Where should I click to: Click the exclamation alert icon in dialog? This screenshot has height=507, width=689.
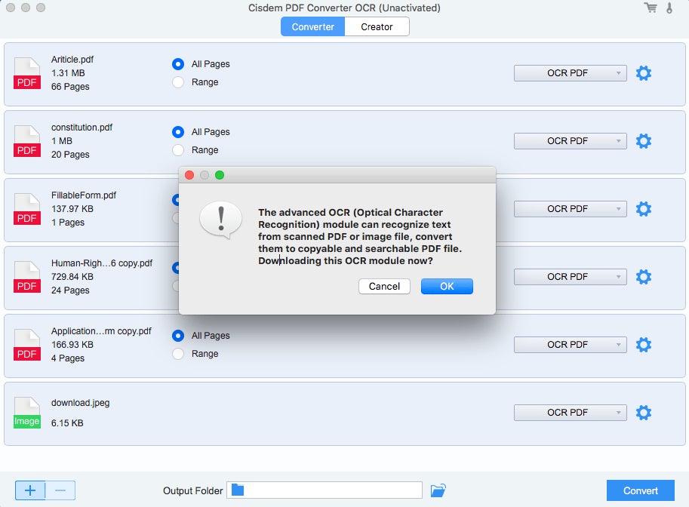tap(220, 220)
